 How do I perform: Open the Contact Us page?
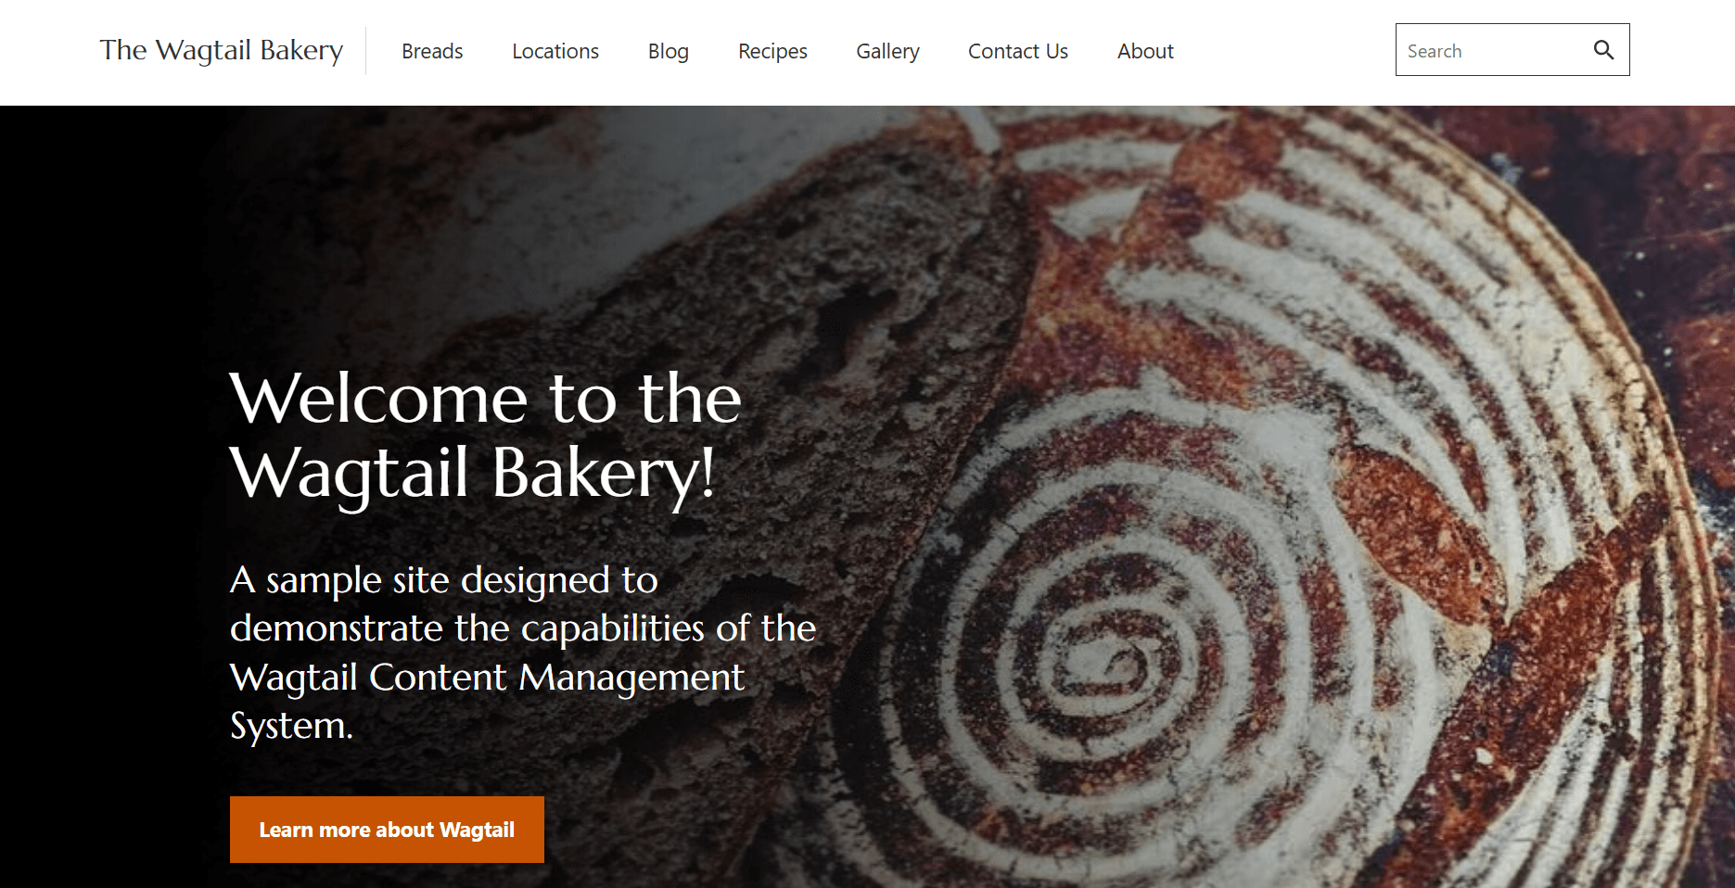pyautogui.click(x=1018, y=51)
